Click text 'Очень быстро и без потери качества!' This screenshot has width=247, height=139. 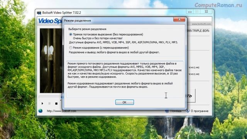(98, 38)
